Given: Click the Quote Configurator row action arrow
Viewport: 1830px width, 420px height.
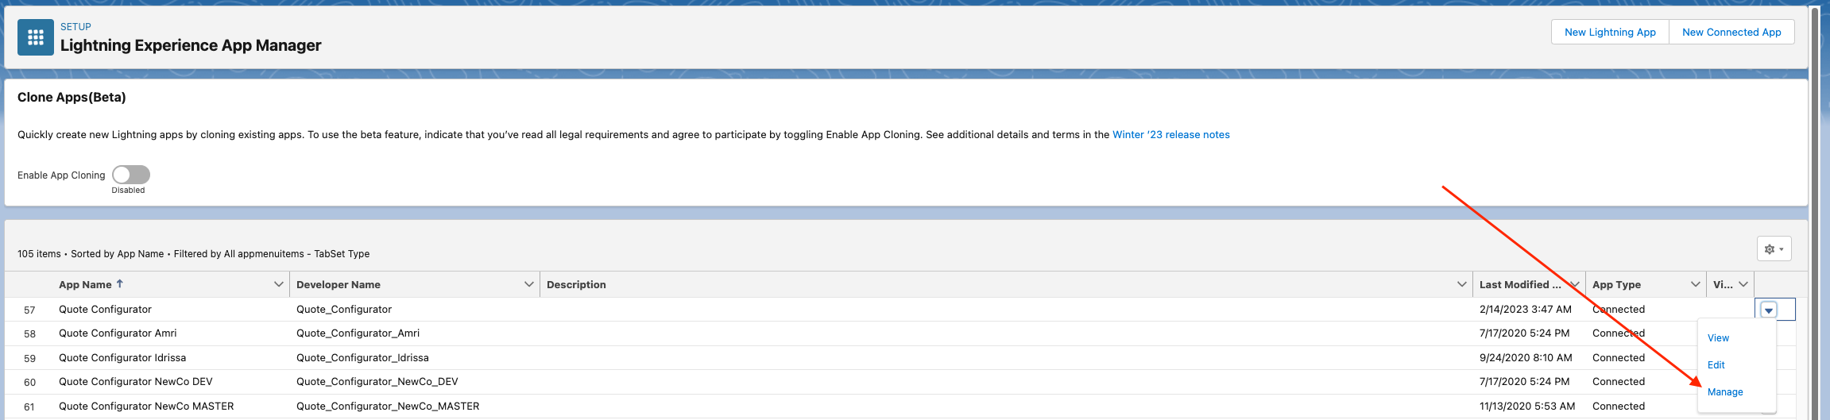Looking at the screenshot, I should [x=1769, y=310].
